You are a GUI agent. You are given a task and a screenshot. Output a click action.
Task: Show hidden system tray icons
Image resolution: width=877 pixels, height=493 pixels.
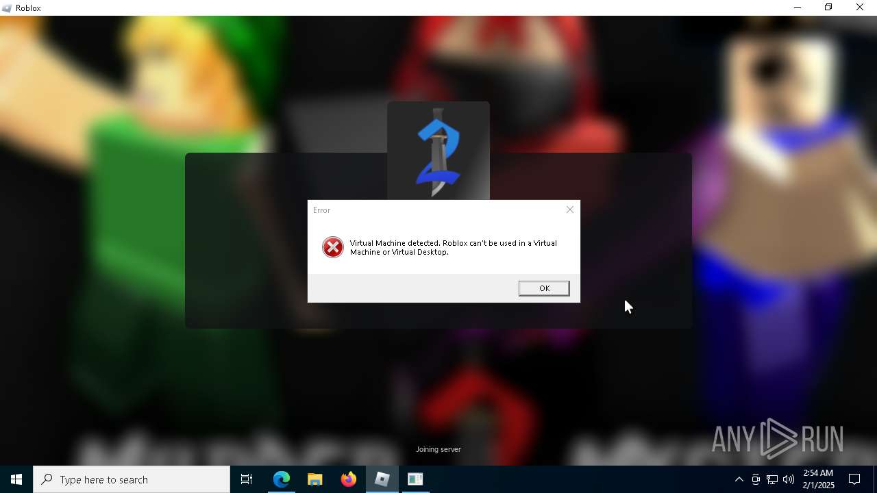tap(739, 479)
